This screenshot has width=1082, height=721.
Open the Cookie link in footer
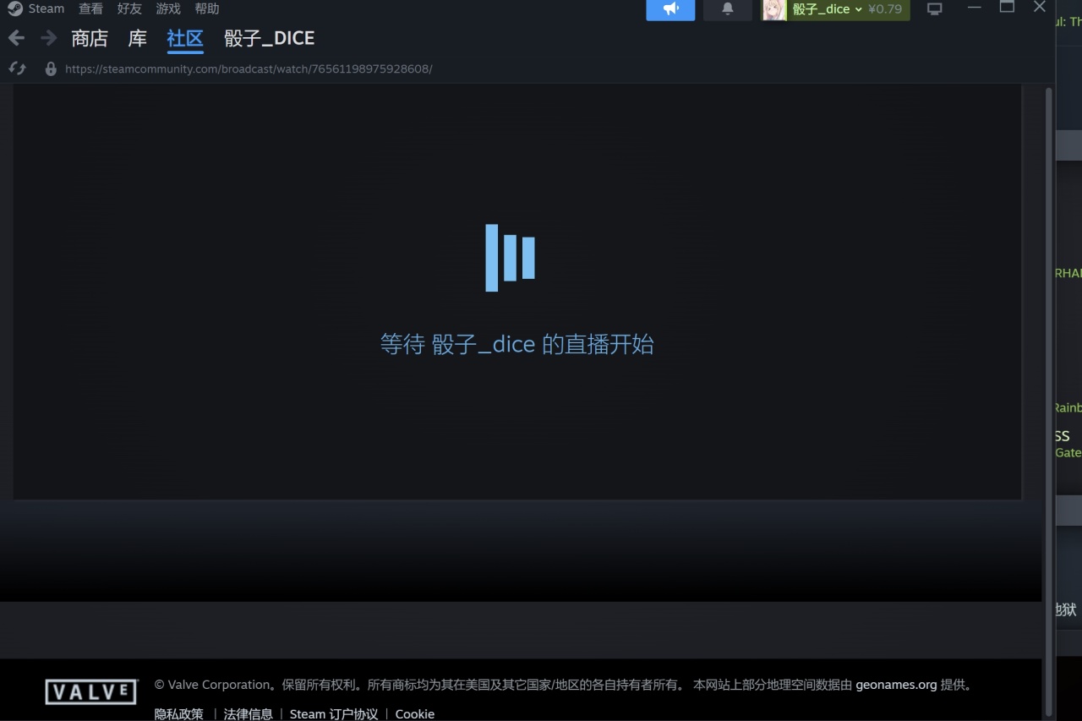click(415, 714)
